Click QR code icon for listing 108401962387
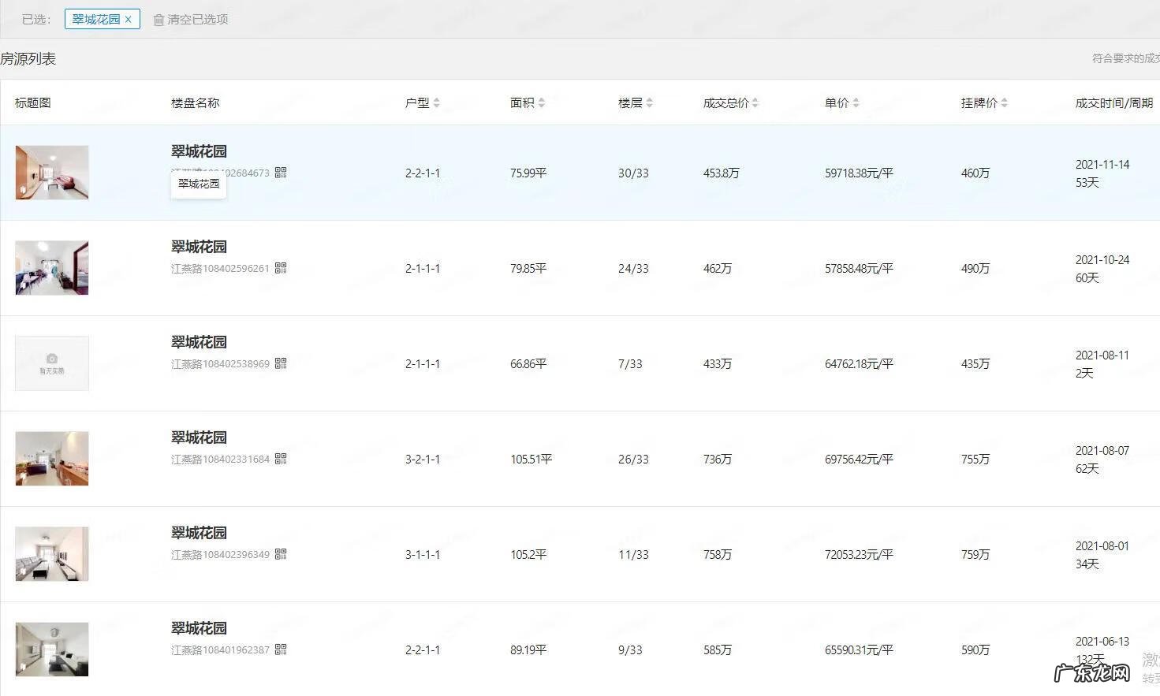This screenshot has height=696, width=1160. point(281,649)
